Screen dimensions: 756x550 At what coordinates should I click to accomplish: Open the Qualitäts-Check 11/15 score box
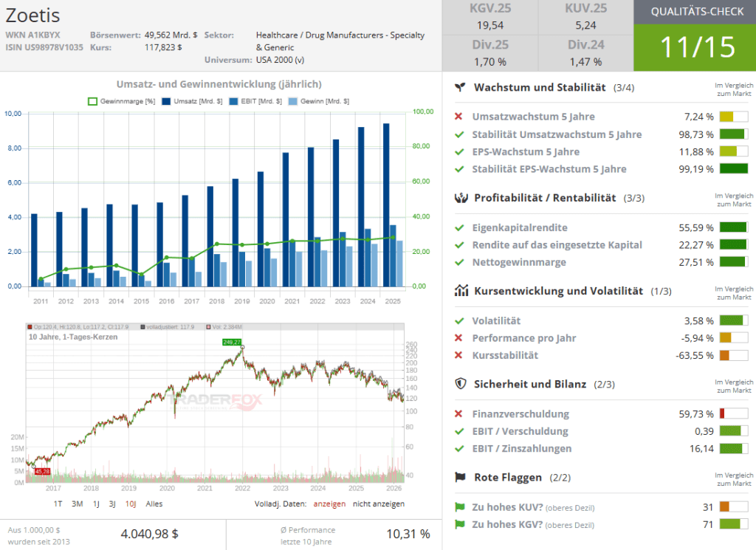[694, 46]
